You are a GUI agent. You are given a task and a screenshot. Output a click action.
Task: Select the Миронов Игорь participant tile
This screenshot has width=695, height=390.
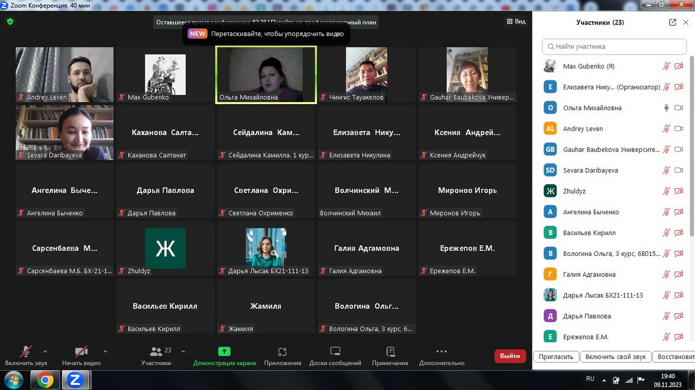tap(468, 190)
